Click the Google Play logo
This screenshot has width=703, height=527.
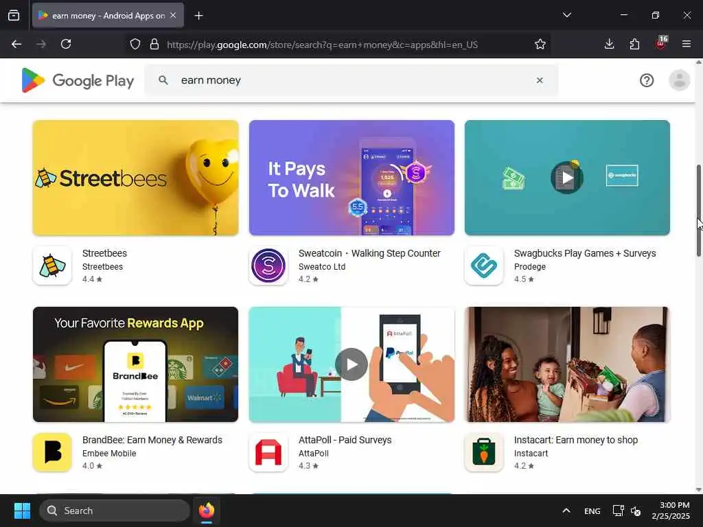[78, 80]
